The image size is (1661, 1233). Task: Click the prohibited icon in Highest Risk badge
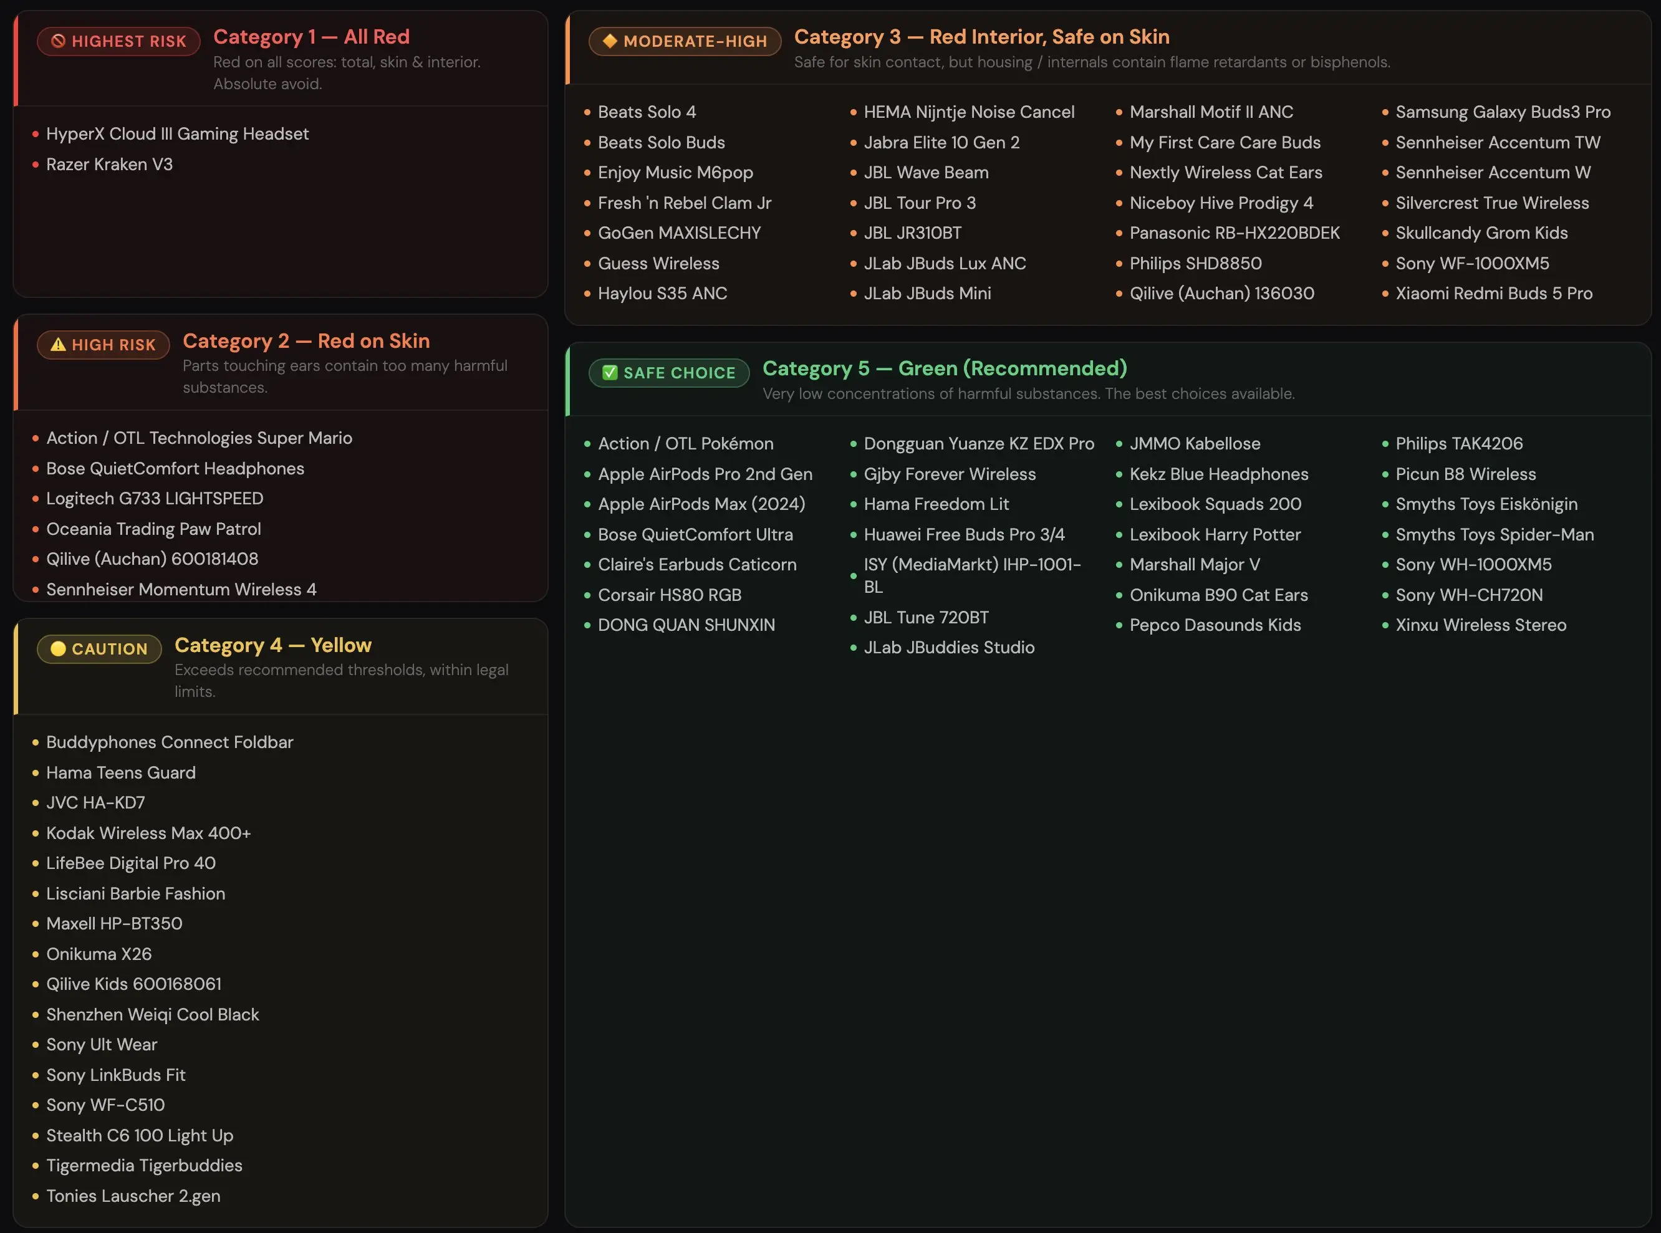58,41
